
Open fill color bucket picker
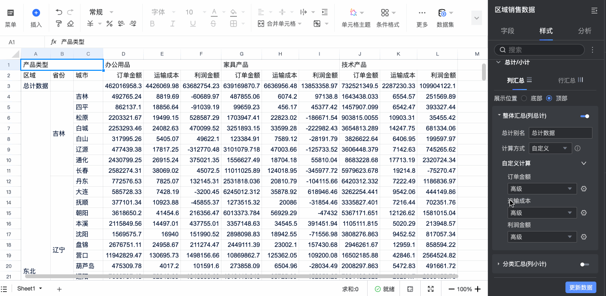pyautogui.click(x=234, y=12)
